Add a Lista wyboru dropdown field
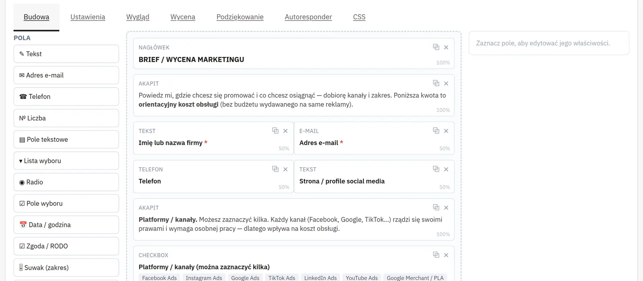The width and height of the screenshot is (643, 281). coord(66,161)
